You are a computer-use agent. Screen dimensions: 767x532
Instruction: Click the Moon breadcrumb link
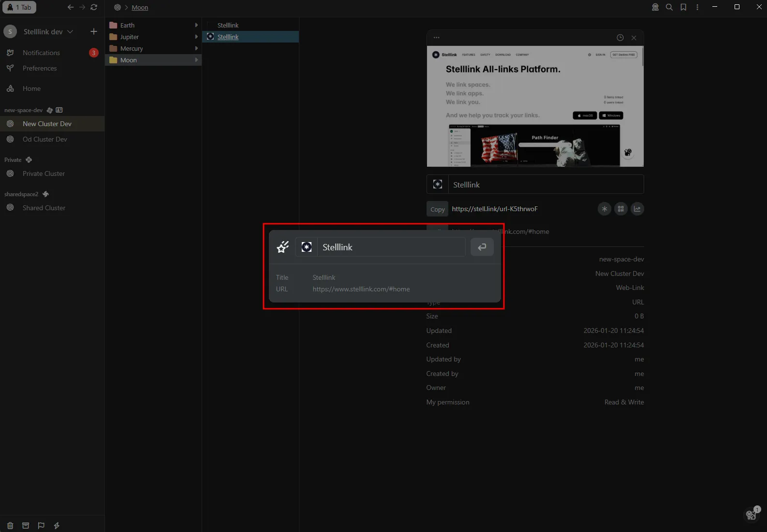click(x=140, y=7)
